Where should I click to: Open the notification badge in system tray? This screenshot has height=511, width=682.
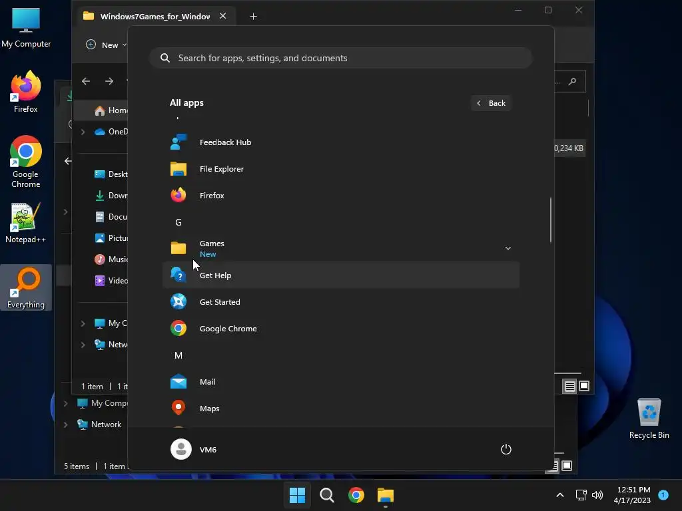point(663,494)
